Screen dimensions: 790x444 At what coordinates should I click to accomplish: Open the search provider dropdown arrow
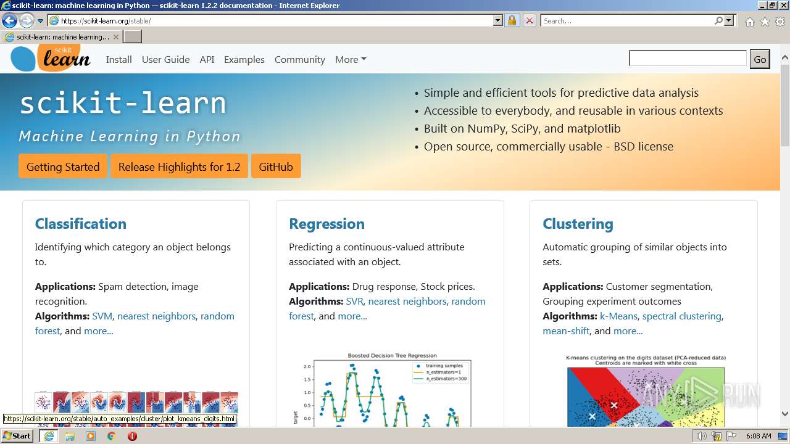tap(729, 21)
